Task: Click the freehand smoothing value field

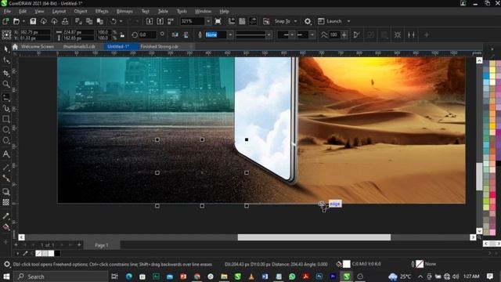Action: (x=334, y=34)
